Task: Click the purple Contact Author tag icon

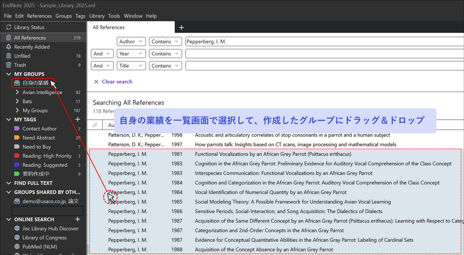Action: (17, 129)
